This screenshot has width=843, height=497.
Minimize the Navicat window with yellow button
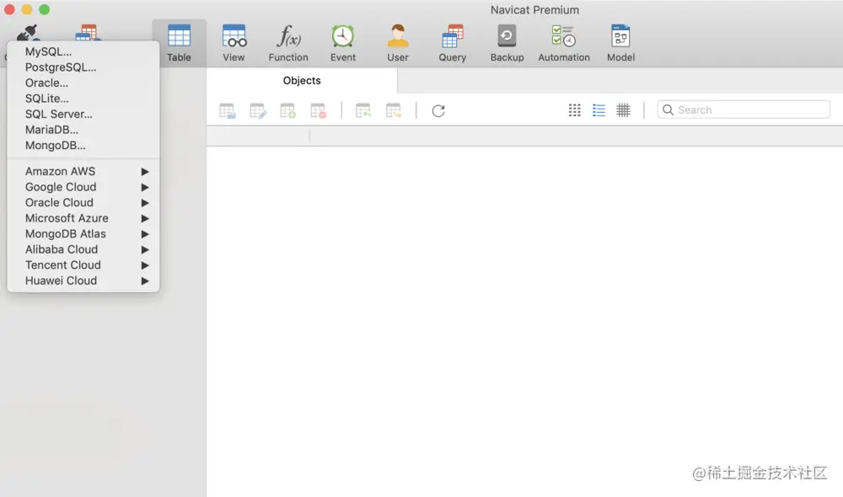pyautogui.click(x=27, y=9)
